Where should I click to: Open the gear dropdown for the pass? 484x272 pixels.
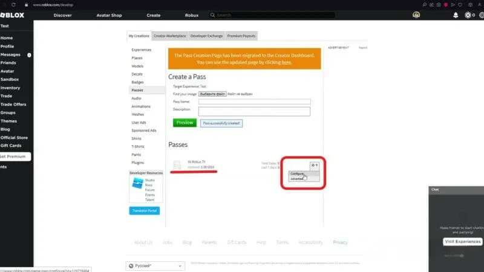click(314, 165)
